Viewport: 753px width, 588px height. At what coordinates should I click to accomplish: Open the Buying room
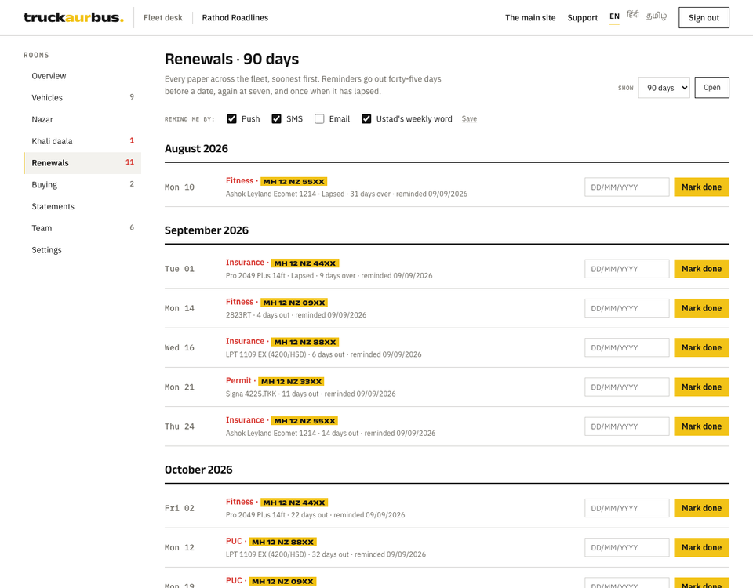(82, 184)
